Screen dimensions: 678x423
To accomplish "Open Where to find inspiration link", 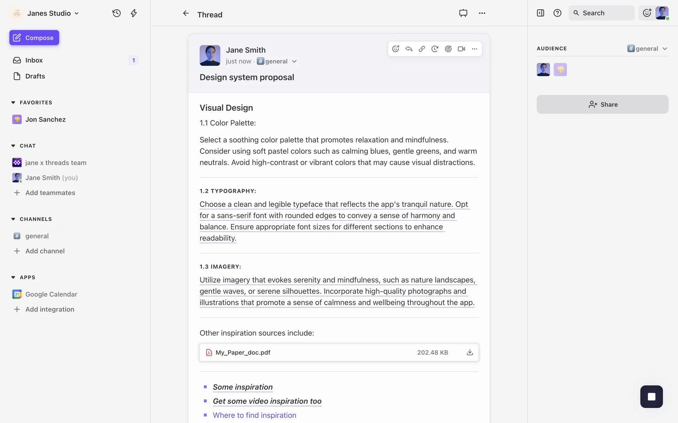I will pyautogui.click(x=254, y=415).
